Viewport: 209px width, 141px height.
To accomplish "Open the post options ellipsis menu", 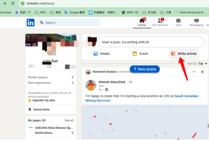I will click(194, 72).
